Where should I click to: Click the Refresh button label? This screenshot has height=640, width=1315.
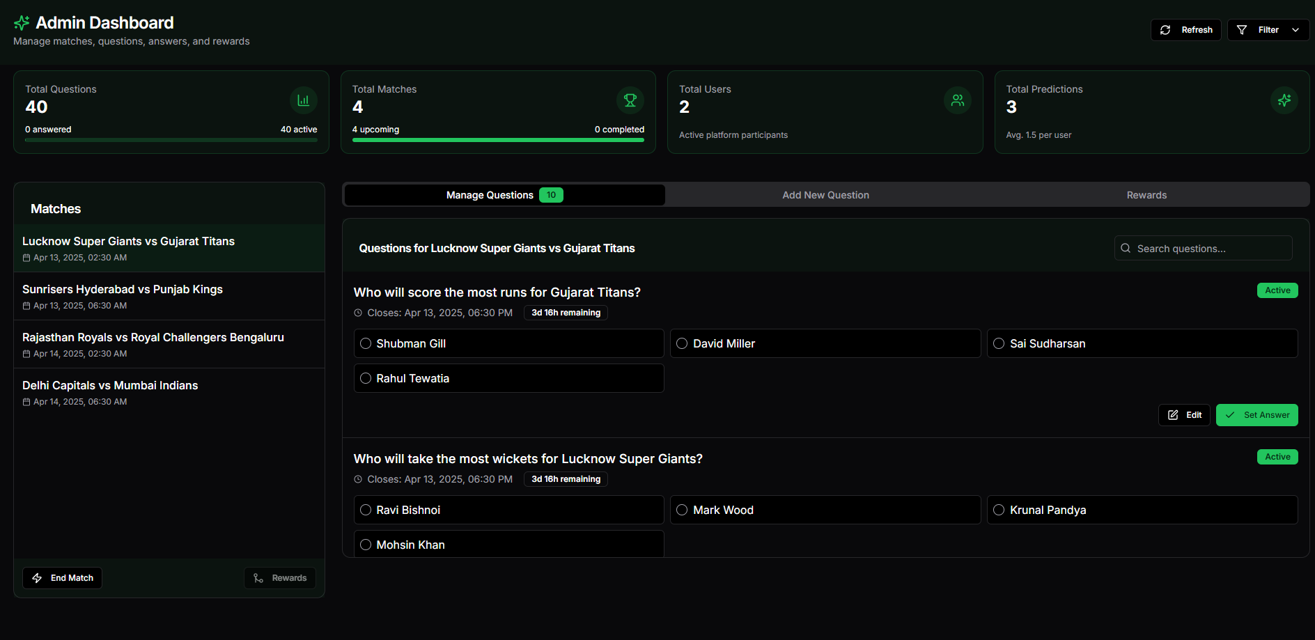(1197, 30)
